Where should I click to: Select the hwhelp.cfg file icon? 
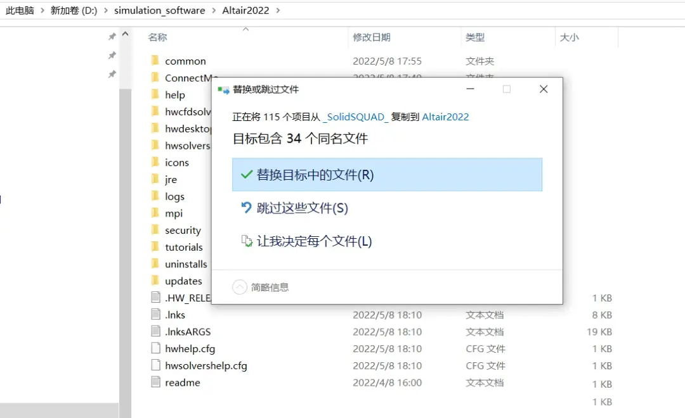click(x=155, y=348)
